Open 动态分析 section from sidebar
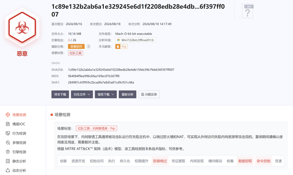293x175 pixels. point(19,170)
